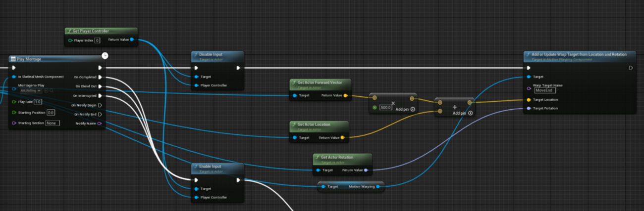Browse to montage asset with magnifier icon
The height and width of the screenshot is (211, 644).
tap(52, 91)
